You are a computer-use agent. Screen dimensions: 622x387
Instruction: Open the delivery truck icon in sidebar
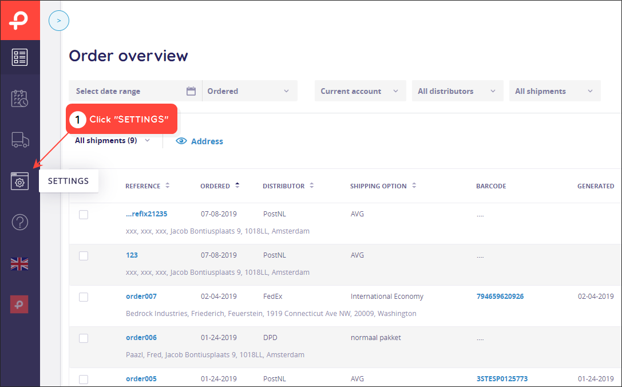tap(20, 140)
